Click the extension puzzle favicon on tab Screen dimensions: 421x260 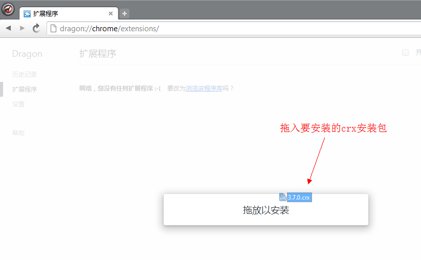(27, 14)
